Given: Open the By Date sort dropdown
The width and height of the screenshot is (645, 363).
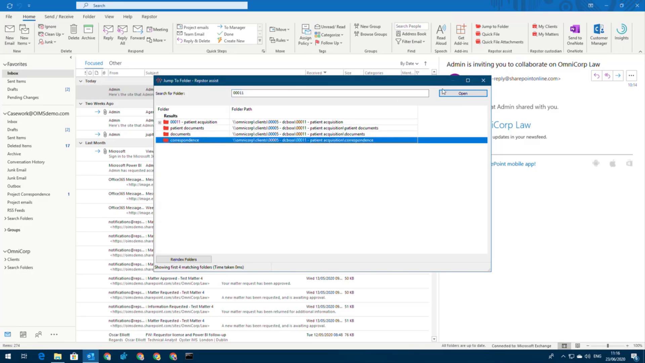Looking at the screenshot, I should coord(409,64).
